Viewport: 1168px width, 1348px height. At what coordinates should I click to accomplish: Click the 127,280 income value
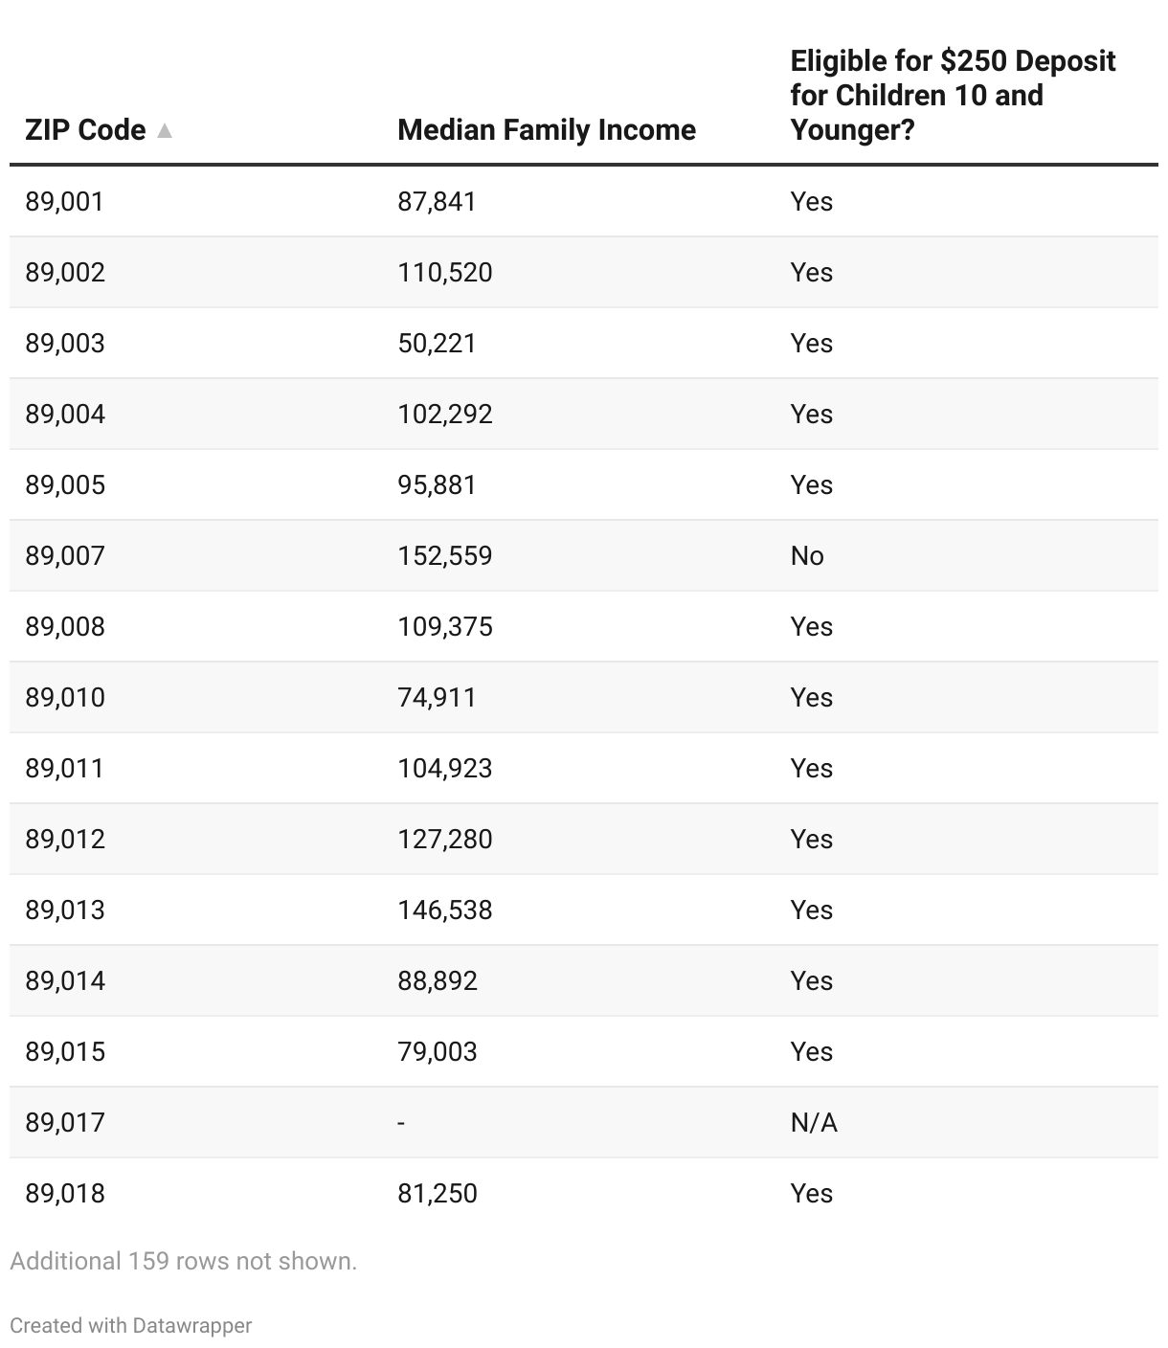(x=445, y=840)
